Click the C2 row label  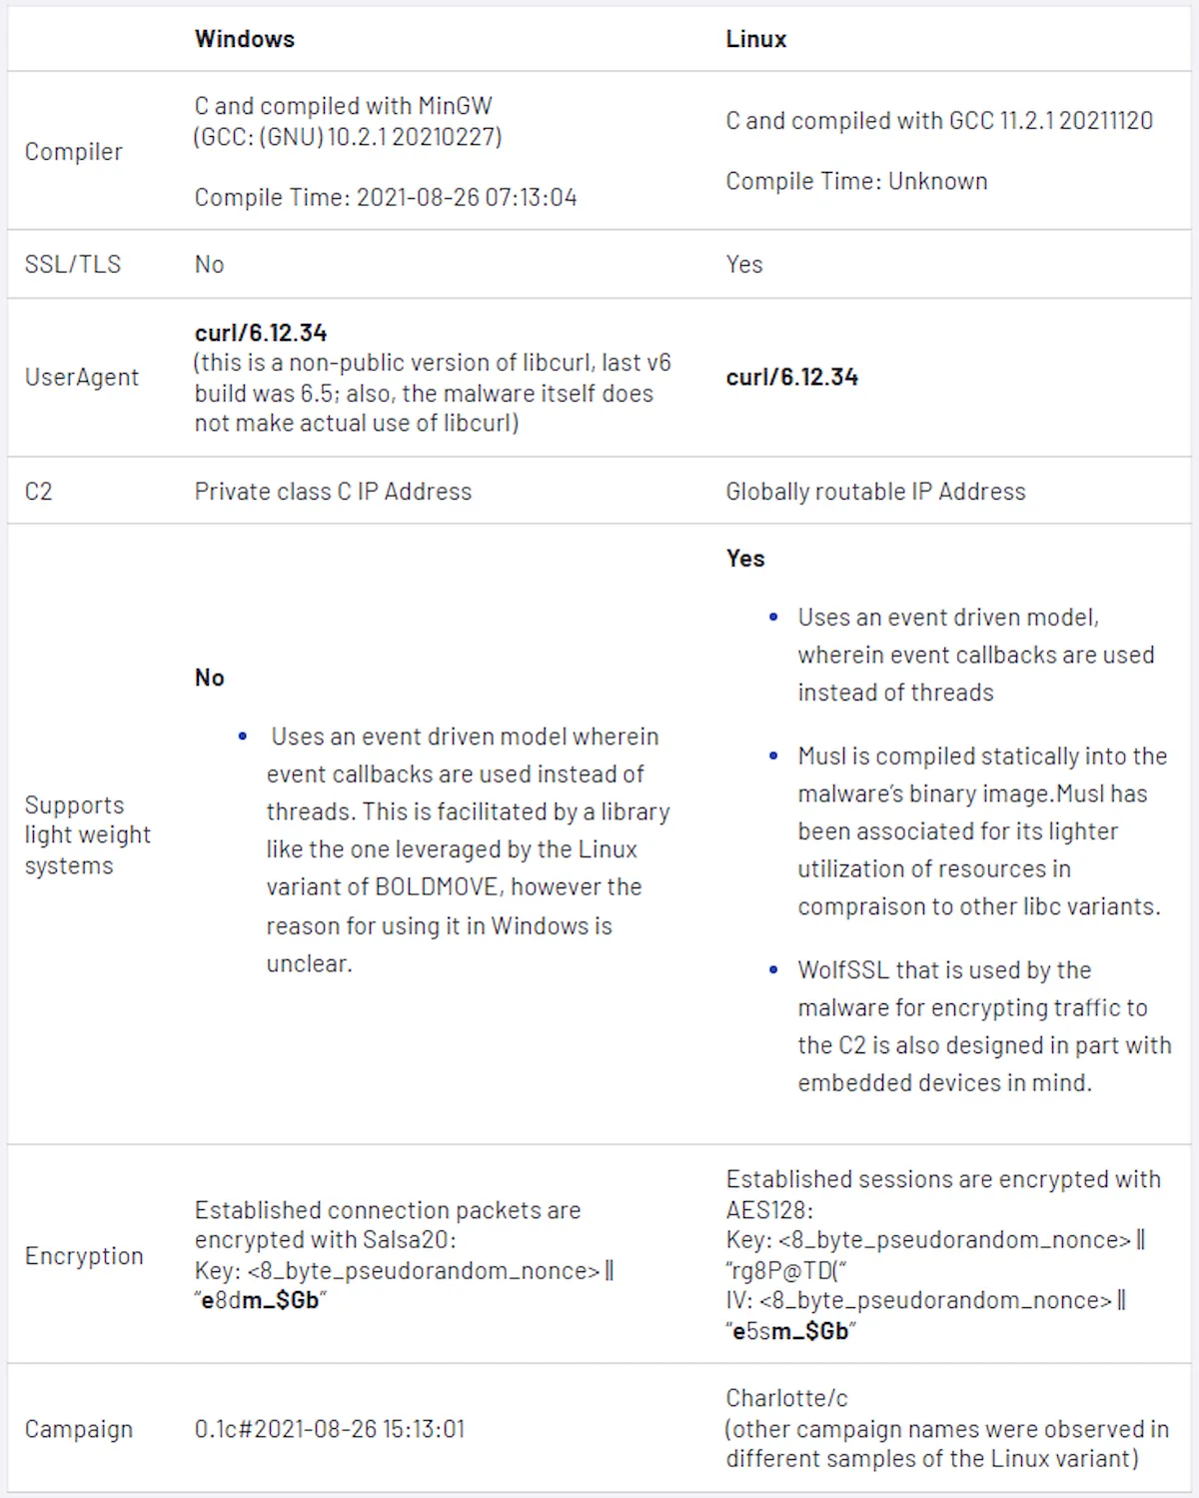pos(39,491)
